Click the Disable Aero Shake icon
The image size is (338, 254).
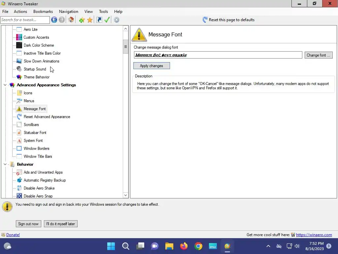point(19,188)
